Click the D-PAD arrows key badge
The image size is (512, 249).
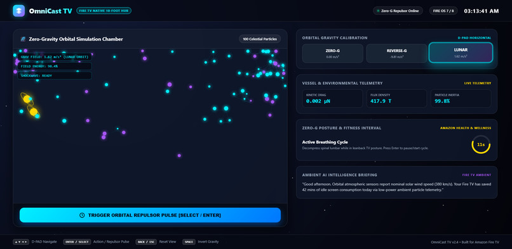(21, 242)
